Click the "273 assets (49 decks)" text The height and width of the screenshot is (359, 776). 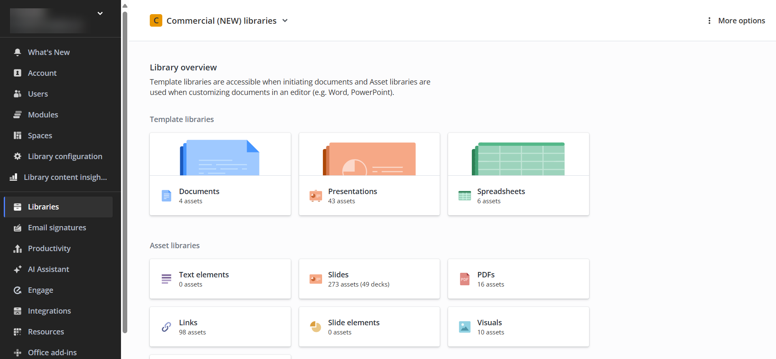(x=359, y=284)
